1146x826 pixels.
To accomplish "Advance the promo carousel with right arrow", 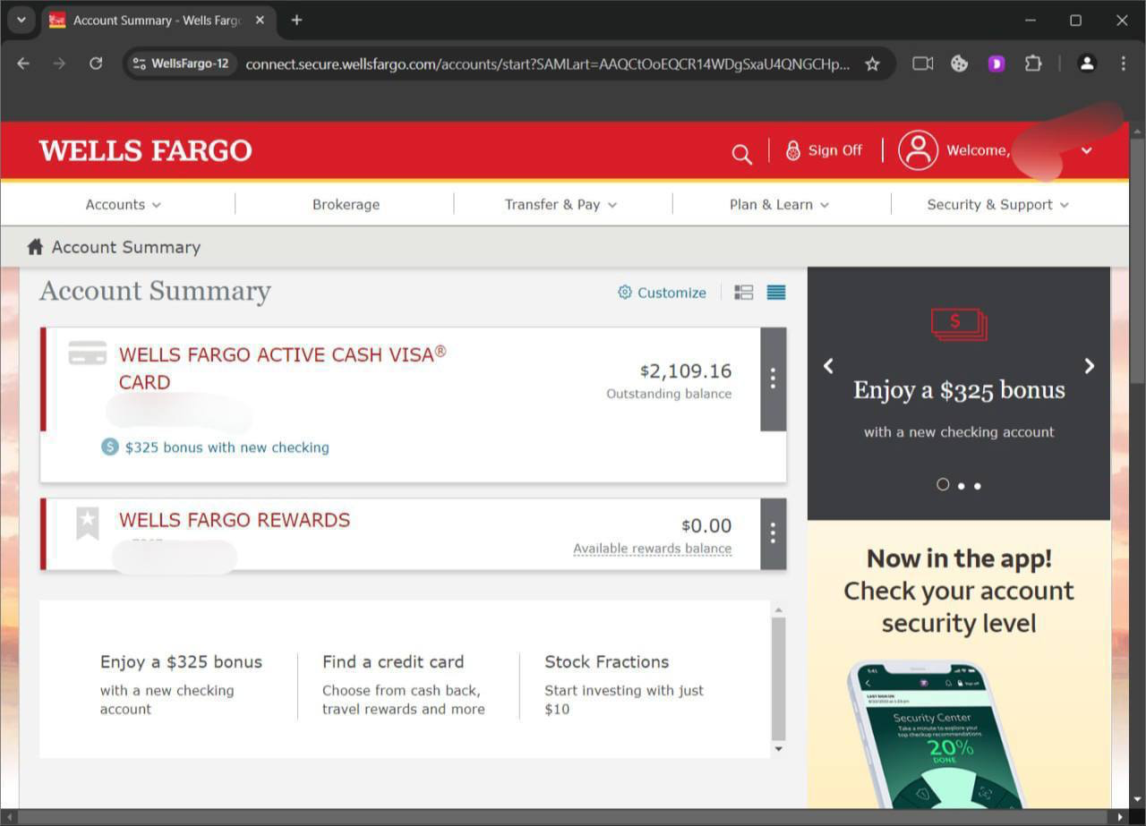I will pyautogui.click(x=1089, y=366).
